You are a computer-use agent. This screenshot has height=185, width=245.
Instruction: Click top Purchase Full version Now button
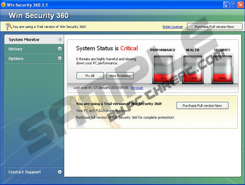pyautogui.click(x=215, y=27)
